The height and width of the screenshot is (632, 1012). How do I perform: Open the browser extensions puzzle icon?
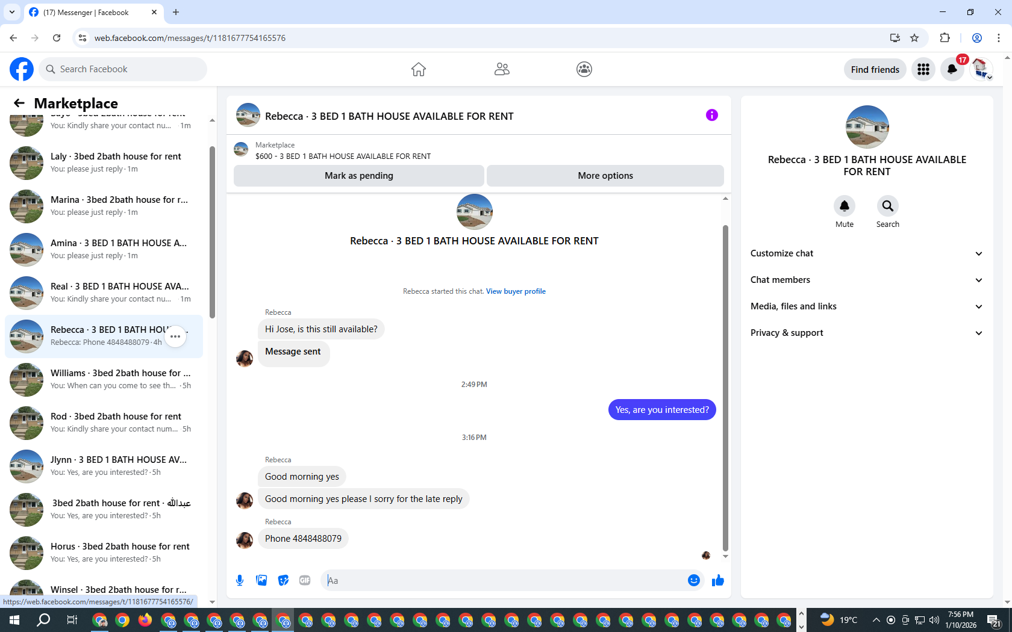(x=945, y=38)
